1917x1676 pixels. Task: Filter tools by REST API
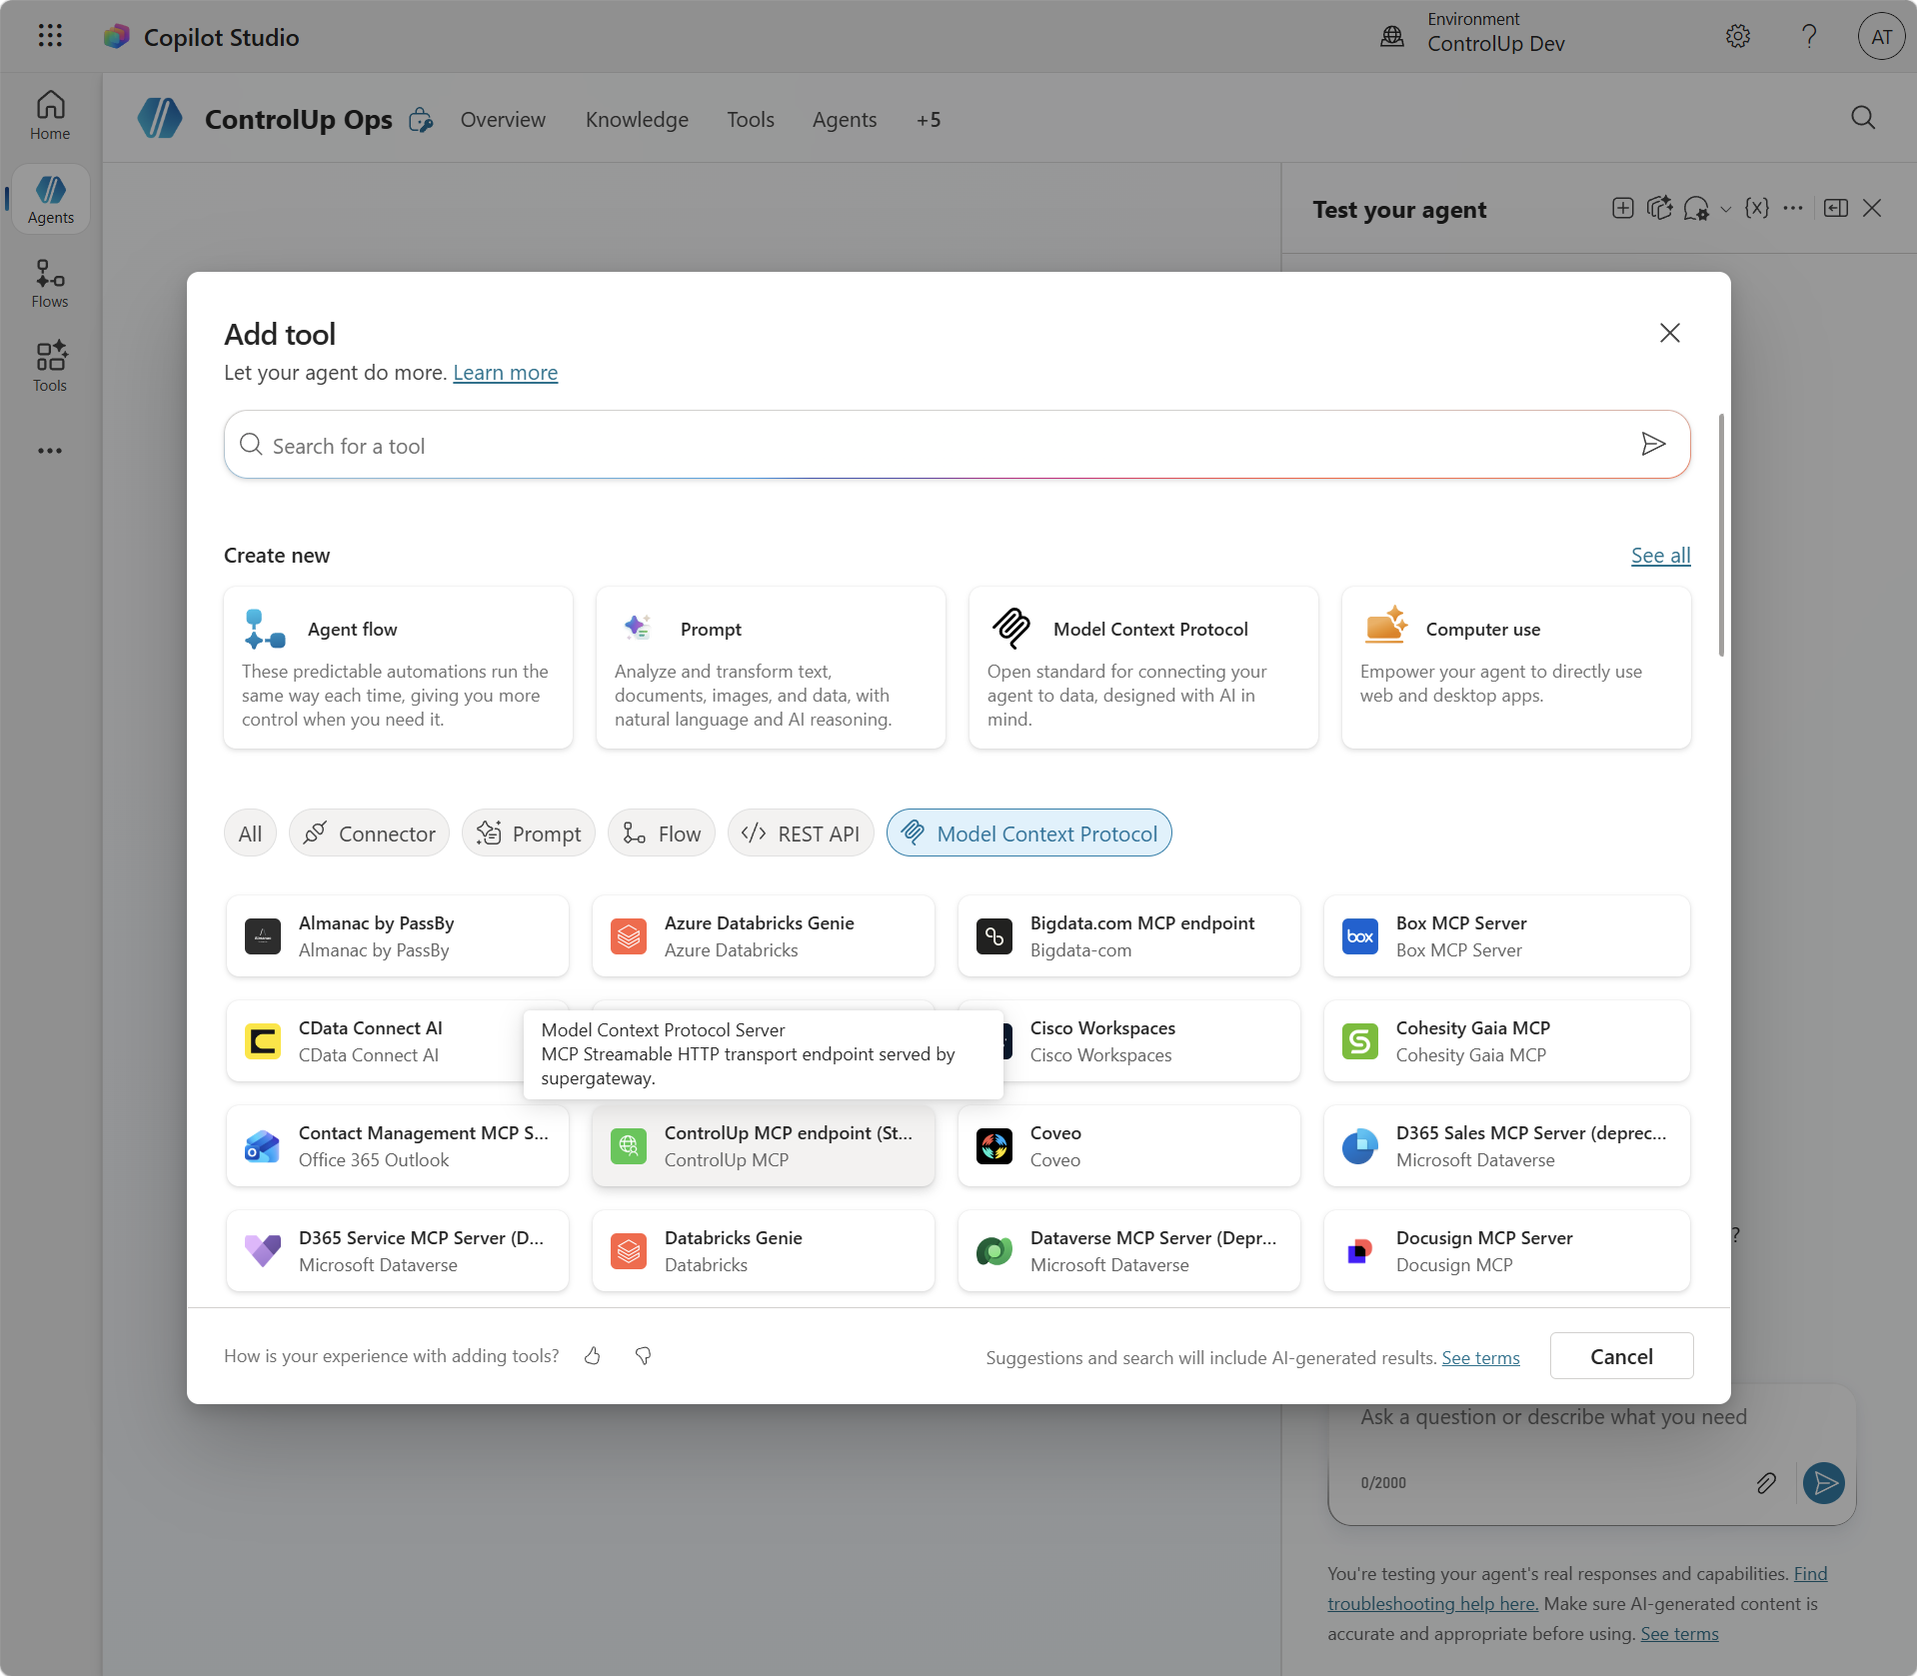click(801, 834)
